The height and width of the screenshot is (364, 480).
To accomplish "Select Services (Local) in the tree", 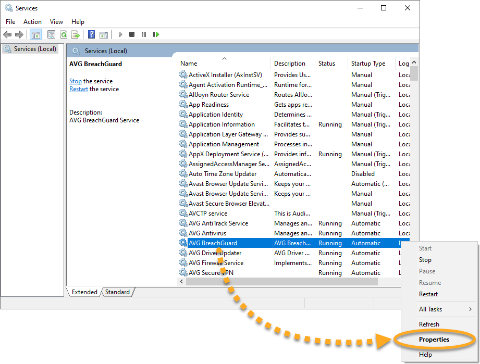I will [34, 49].
